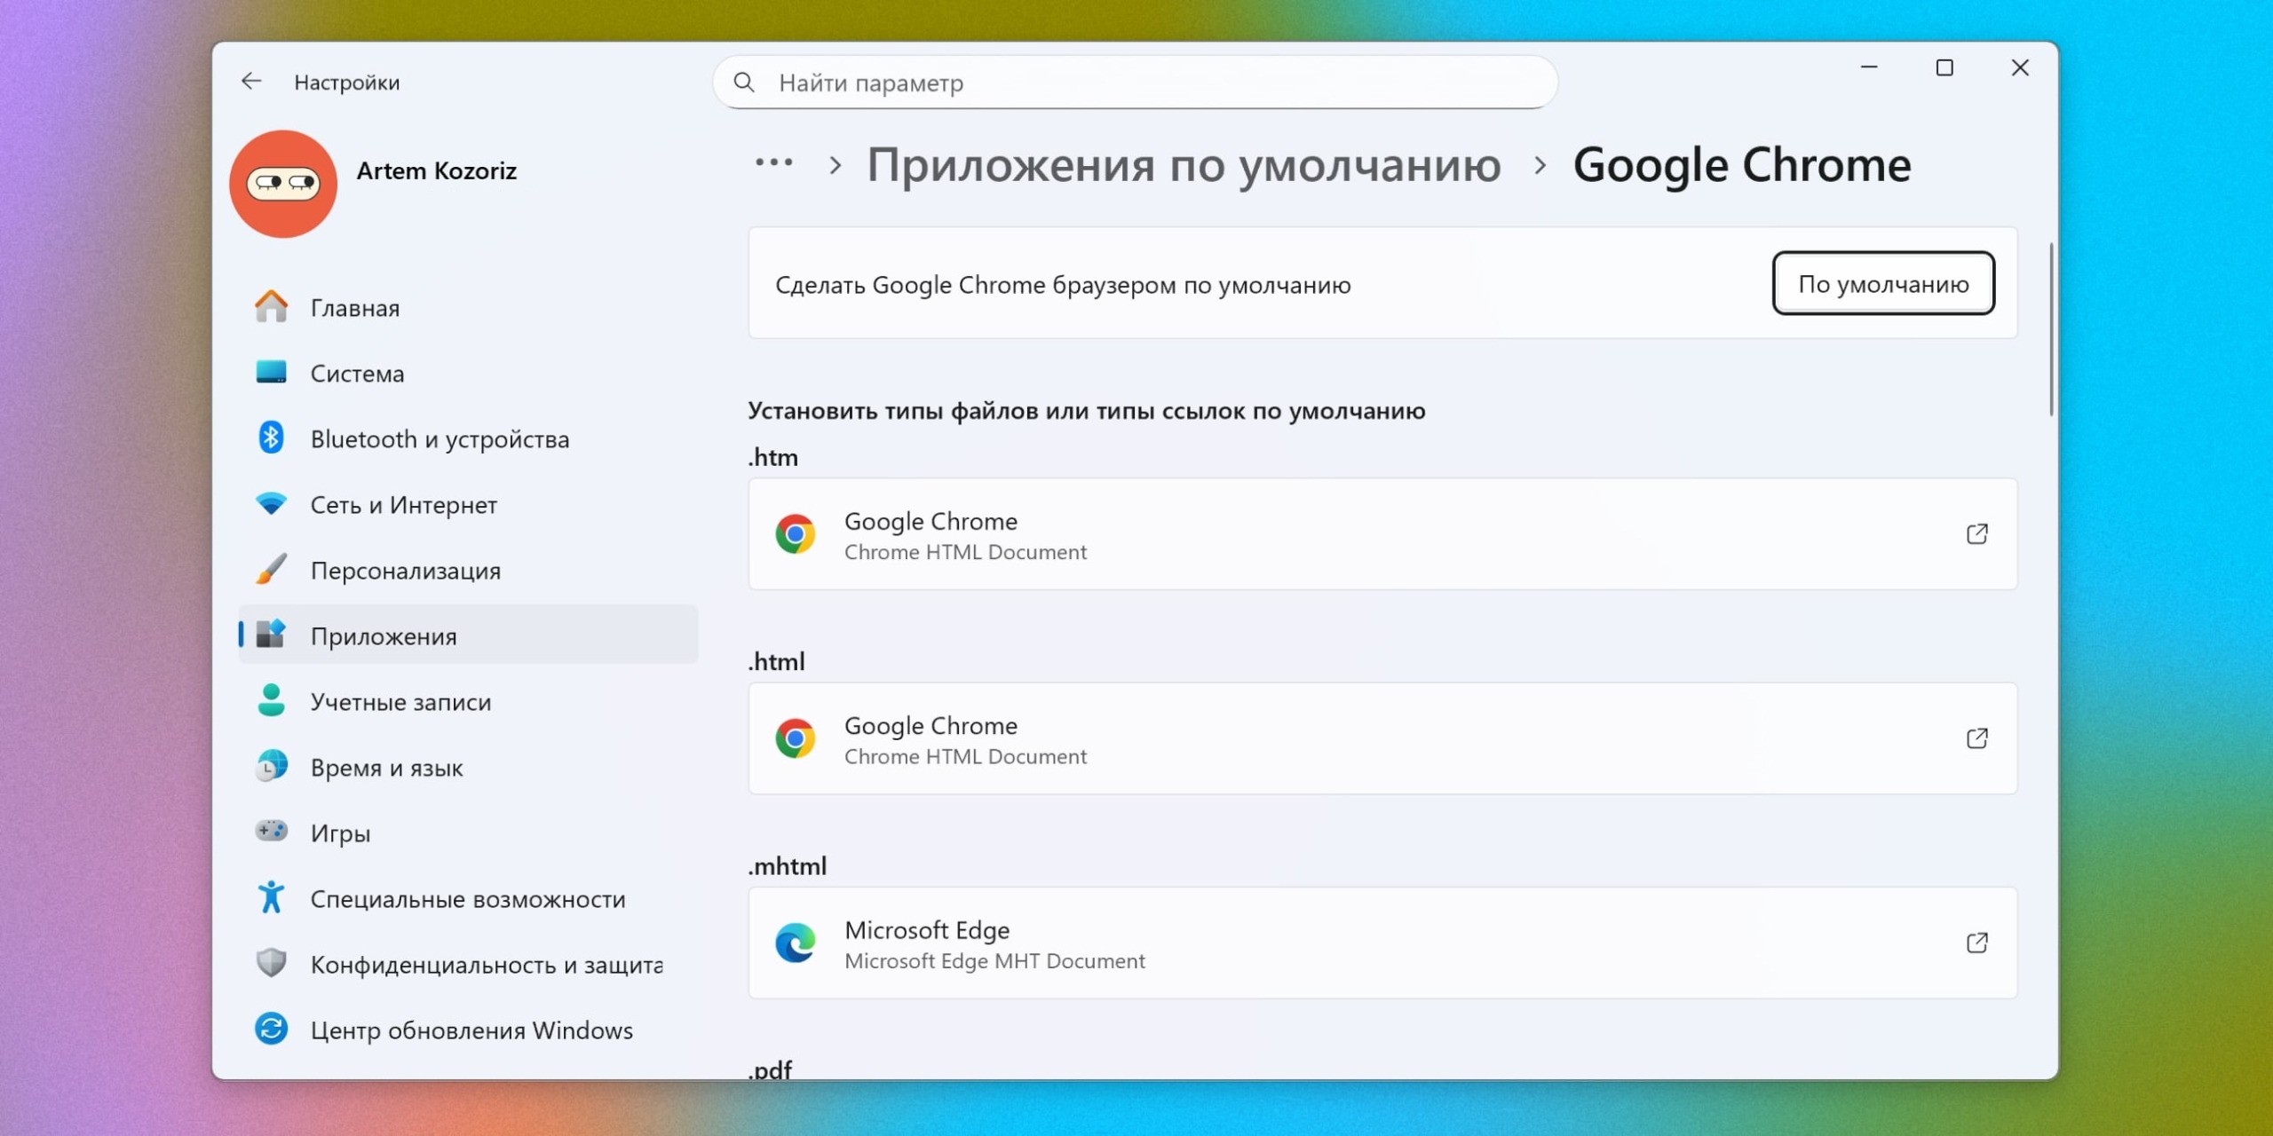Select the Bluetooth и устройства icon
Screen dimensions: 2273x1136
point(271,438)
